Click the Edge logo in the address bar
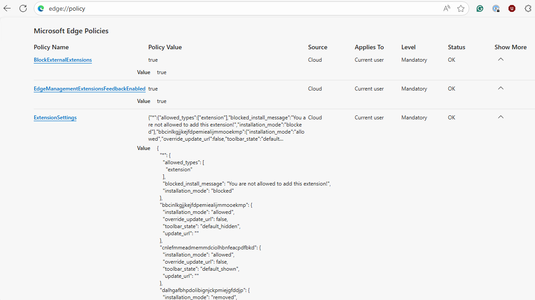The width and height of the screenshot is (535, 300). pos(41,8)
